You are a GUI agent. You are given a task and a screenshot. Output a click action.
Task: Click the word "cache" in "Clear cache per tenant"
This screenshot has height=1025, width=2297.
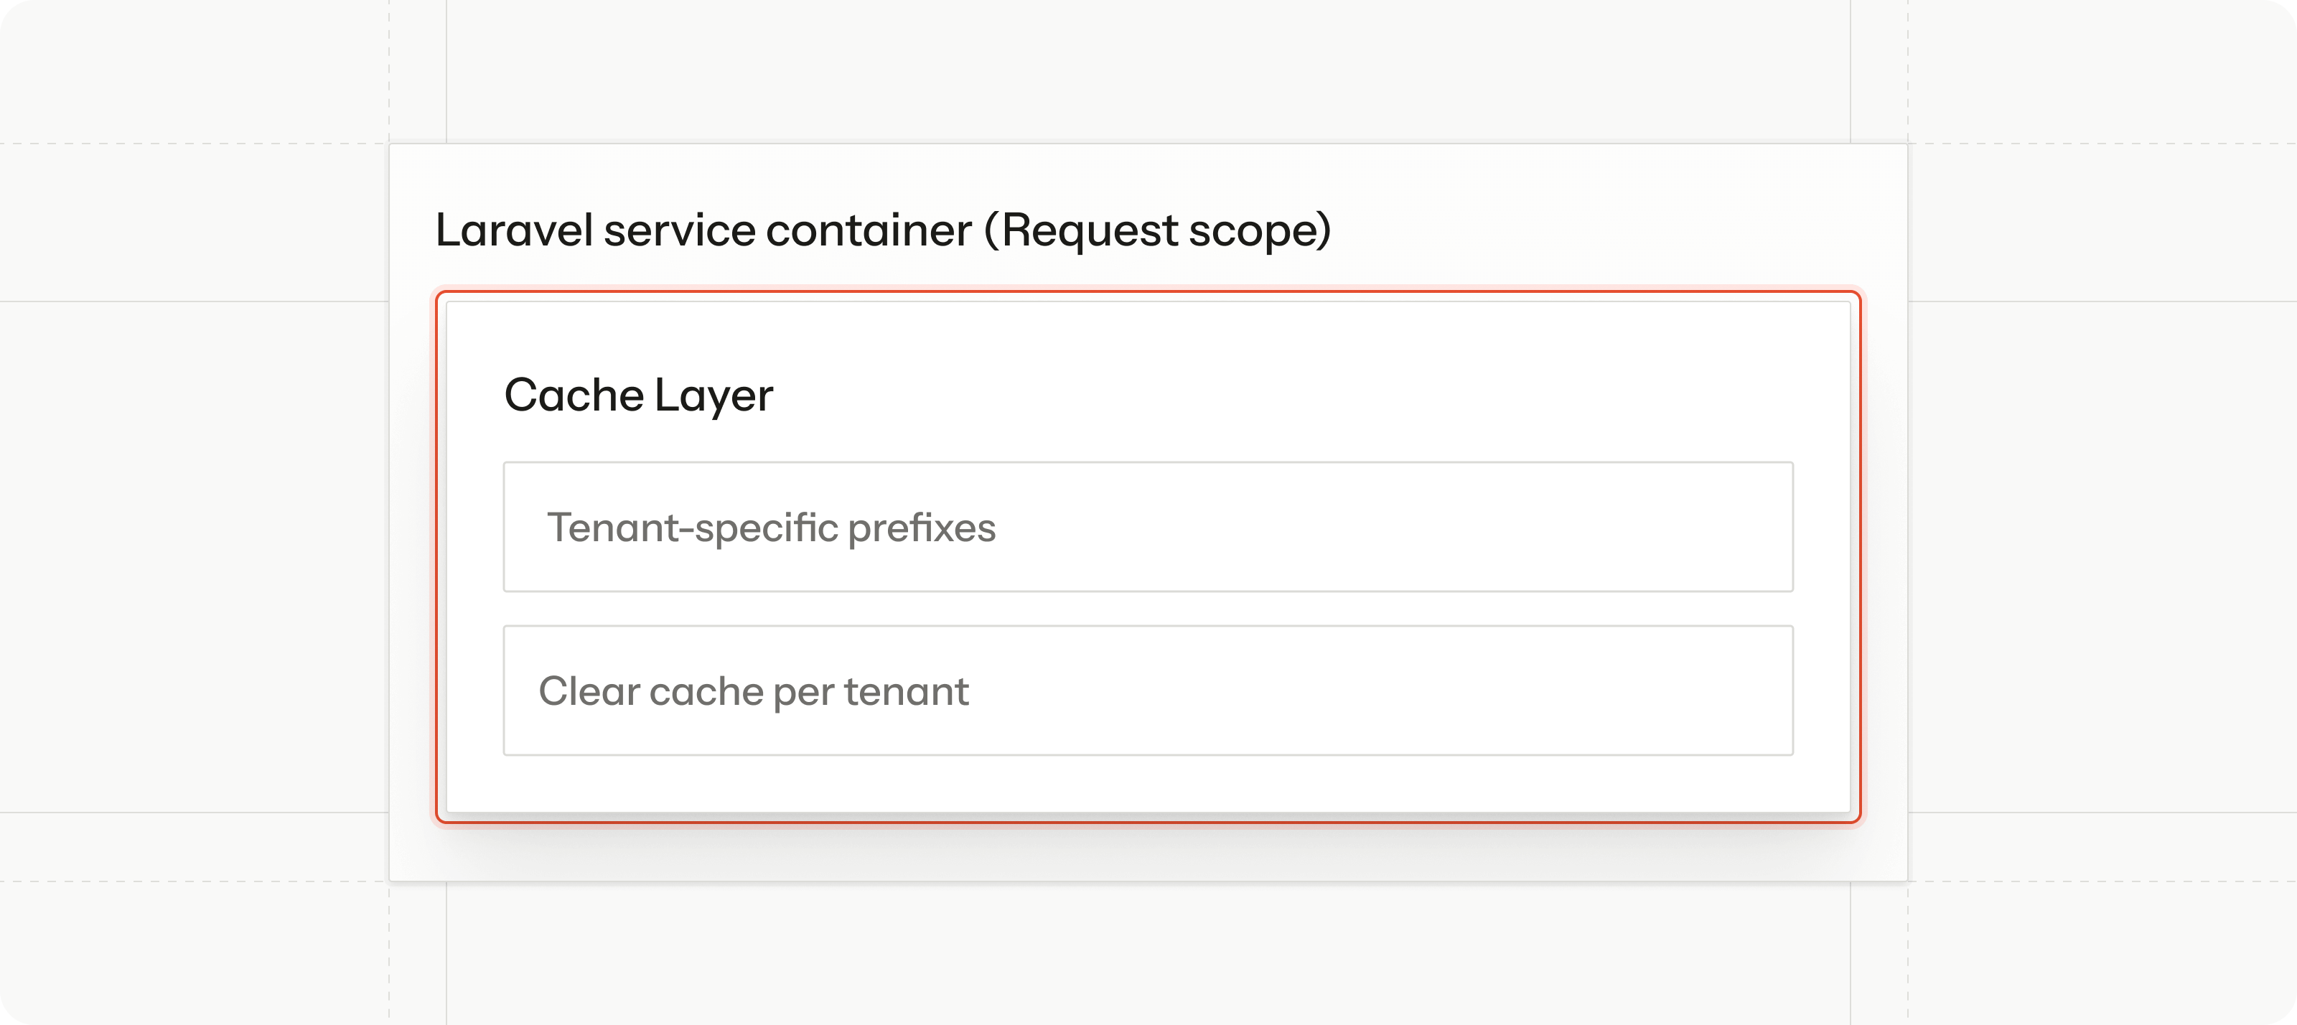point(706,692)
